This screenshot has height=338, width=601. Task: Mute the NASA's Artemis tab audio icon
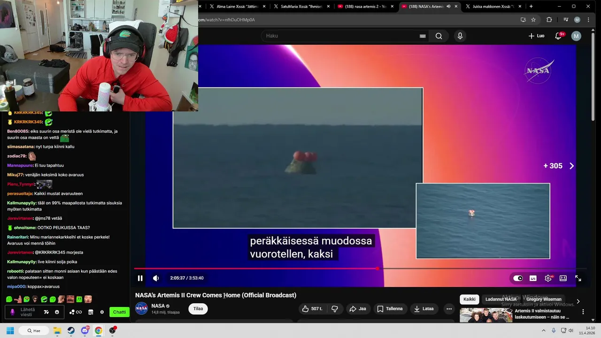(448, 6)
